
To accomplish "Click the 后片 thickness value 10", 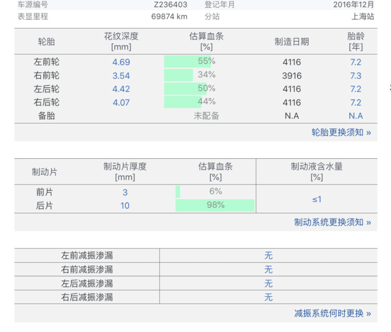I will tap(125, 206).
